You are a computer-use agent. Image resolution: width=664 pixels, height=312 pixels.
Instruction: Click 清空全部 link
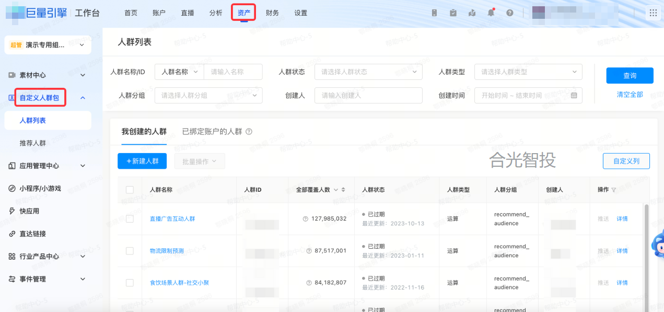point(630,95)
